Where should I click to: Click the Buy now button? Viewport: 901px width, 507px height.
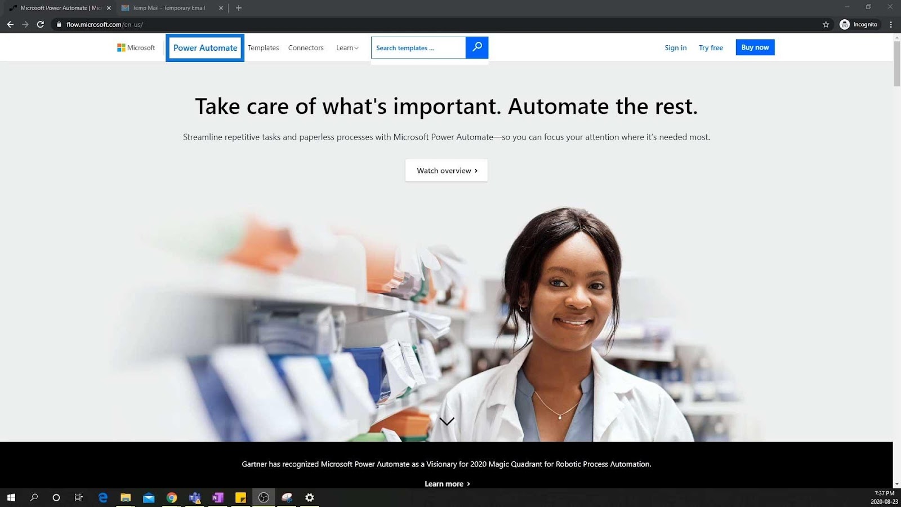click(x=755, y=47)
